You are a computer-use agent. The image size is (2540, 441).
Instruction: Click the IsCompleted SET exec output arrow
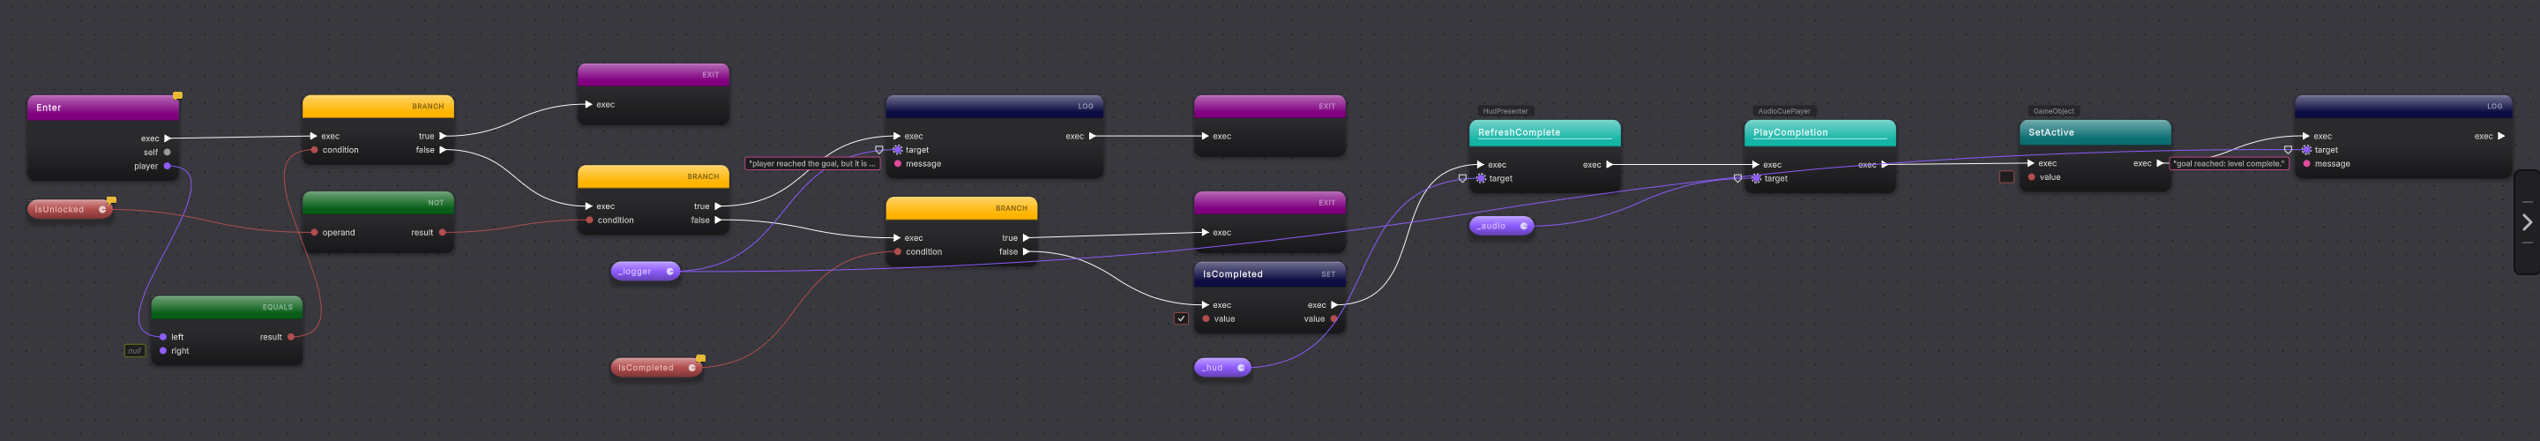tap(1334, 306)
